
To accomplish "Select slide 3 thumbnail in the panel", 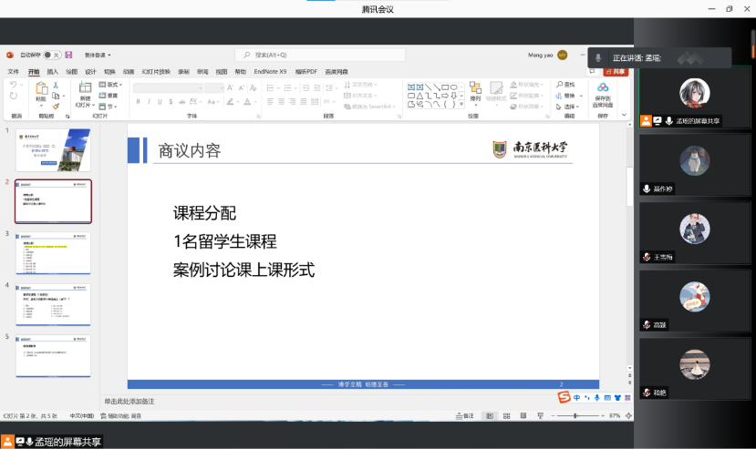I will [x=53, y=252].
